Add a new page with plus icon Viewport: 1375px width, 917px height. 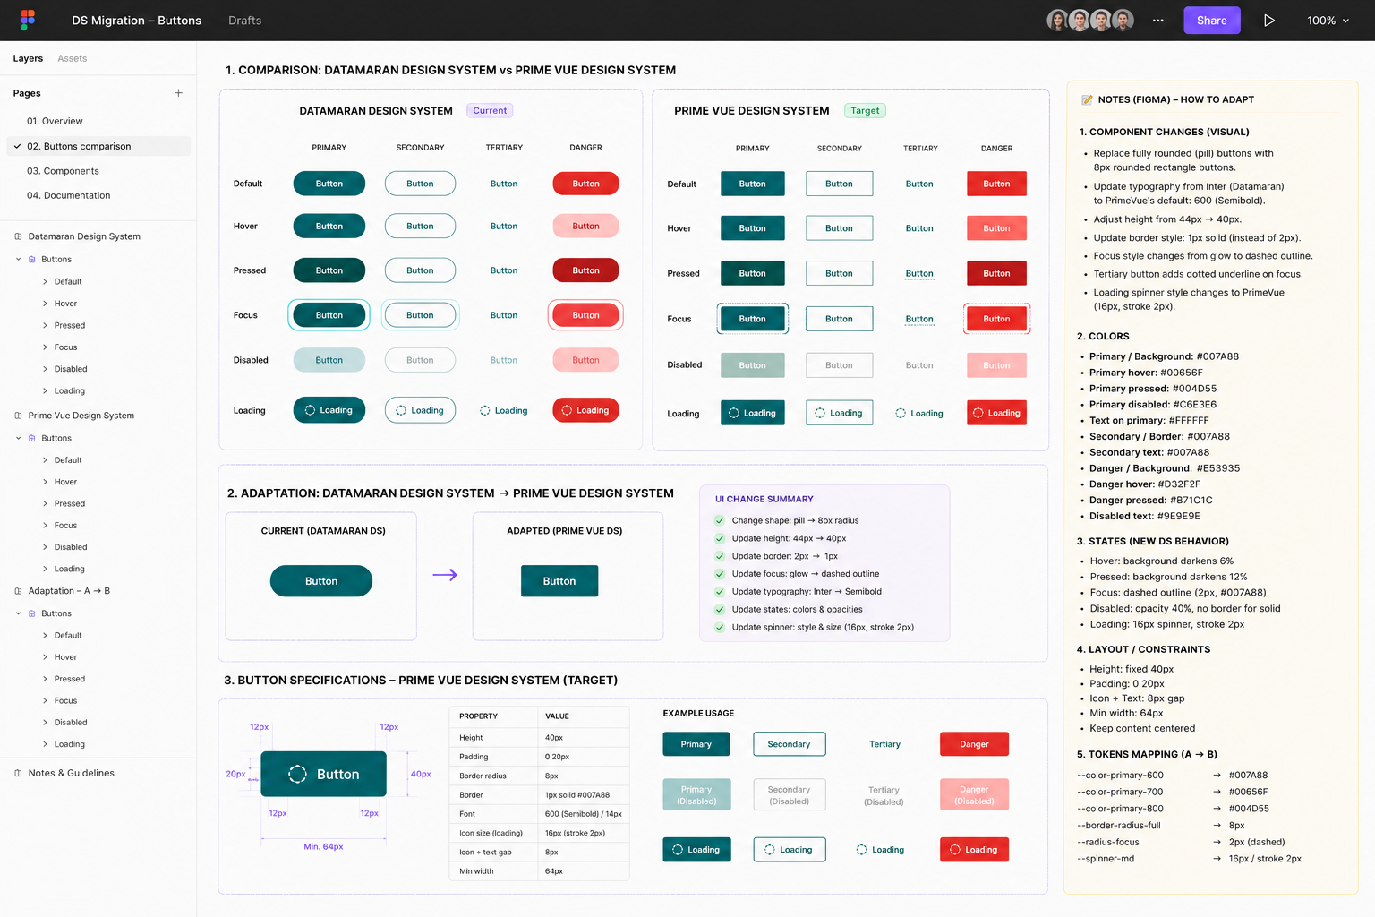(178, 93)
